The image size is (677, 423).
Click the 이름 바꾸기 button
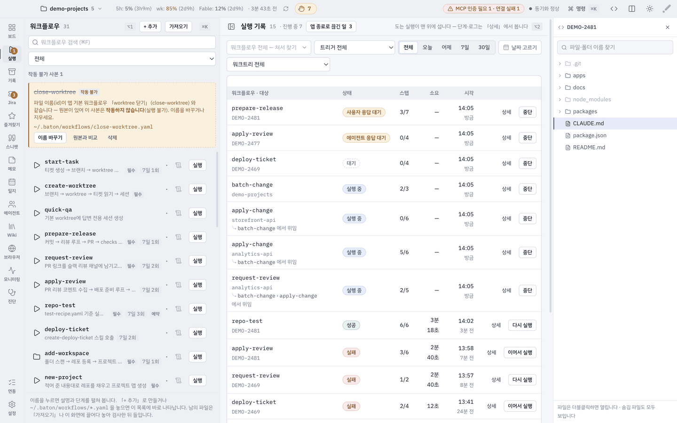(50, 138)
